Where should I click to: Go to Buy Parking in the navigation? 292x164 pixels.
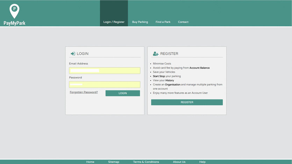coord(140,22)
